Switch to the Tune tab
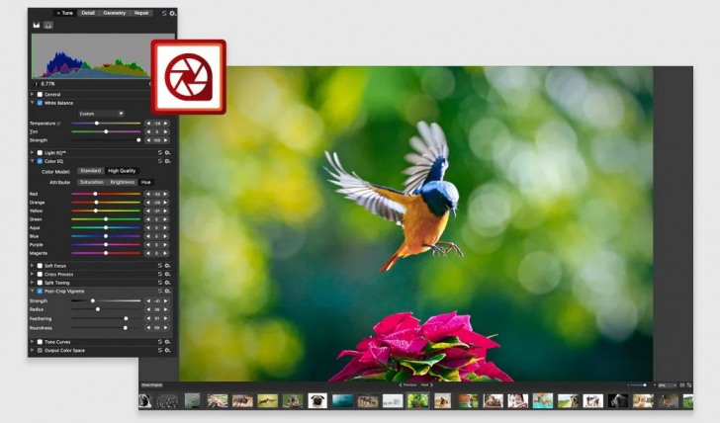720x423 pixels. tap(65, 13)
